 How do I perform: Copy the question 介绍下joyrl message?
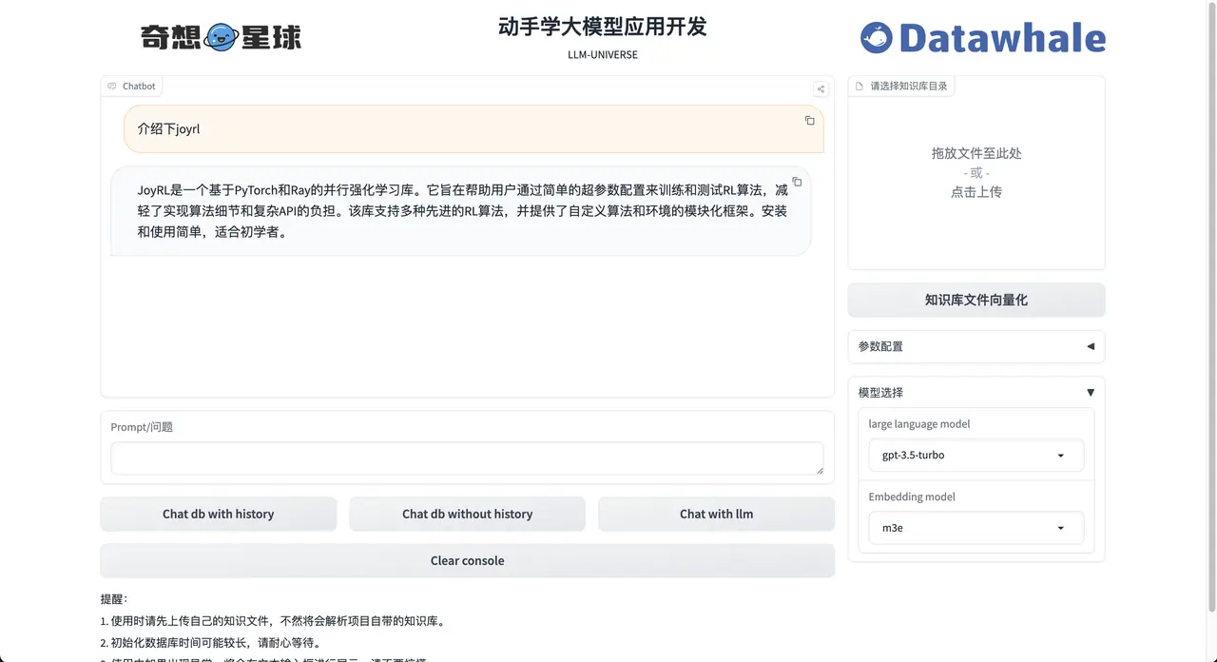click(x=809, y=121)
